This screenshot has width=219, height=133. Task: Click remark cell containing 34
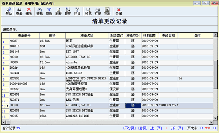pos(196,78)
